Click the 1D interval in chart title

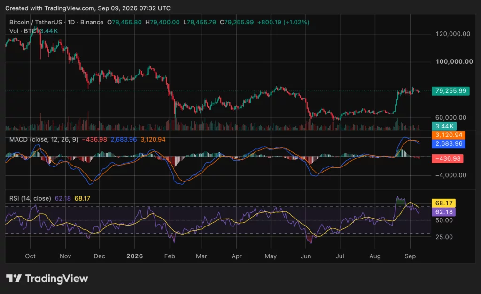71,23
